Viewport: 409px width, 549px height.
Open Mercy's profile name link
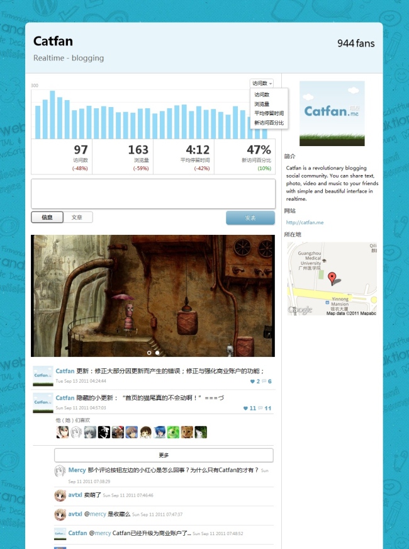pos(77,470)
